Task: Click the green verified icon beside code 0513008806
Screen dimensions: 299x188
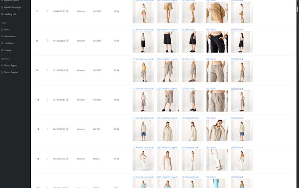Action: coord(67,70)
